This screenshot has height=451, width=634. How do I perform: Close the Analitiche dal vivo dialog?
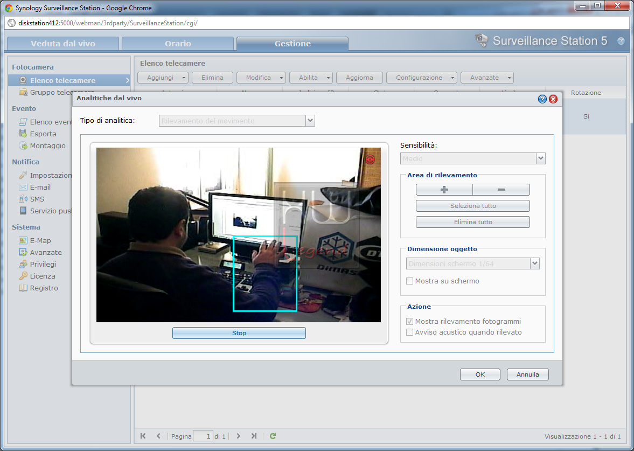click(x=553, y=99)
